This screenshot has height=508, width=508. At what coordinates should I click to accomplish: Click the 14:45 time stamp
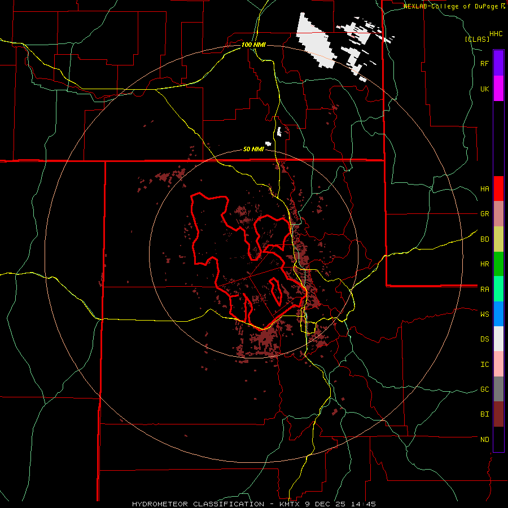click(363, 504)
